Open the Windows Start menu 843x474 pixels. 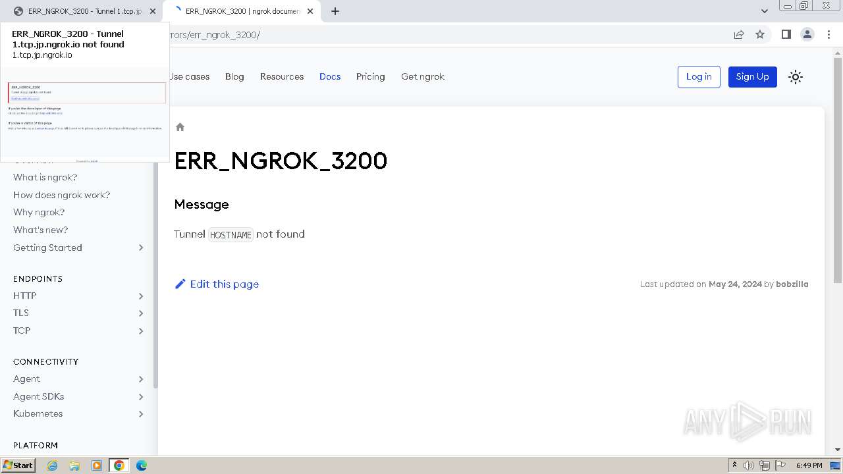tap(18, 465)
